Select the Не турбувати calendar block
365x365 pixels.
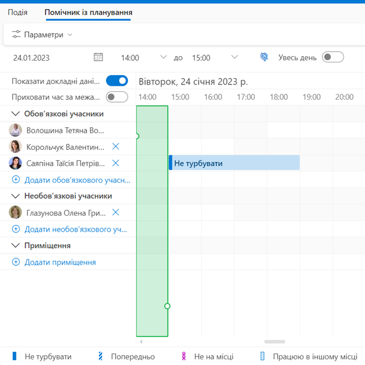tap(234, 163)
